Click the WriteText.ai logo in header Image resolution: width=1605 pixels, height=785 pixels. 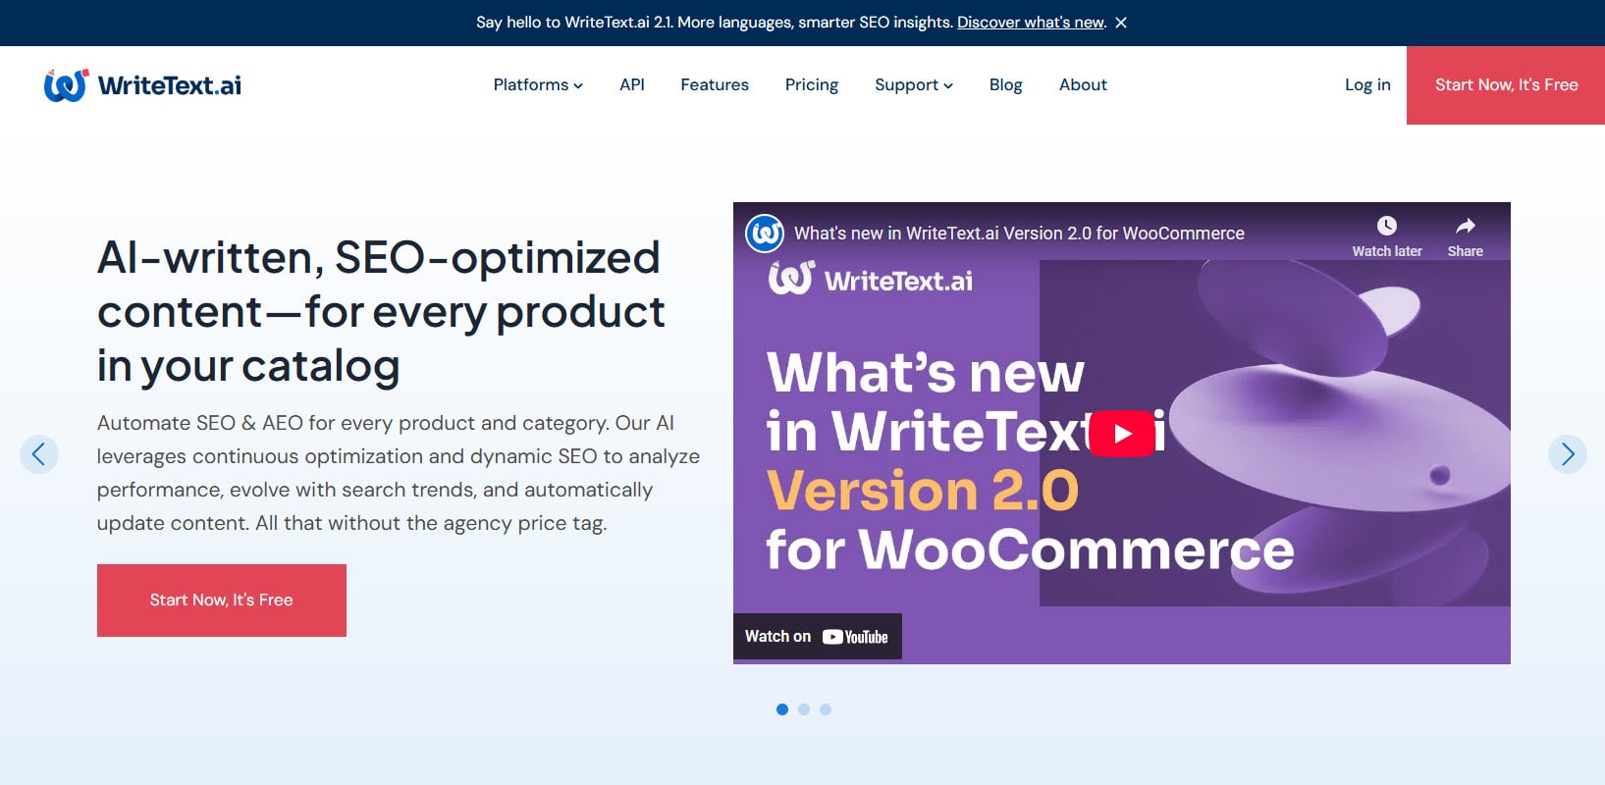click(142, 85)
